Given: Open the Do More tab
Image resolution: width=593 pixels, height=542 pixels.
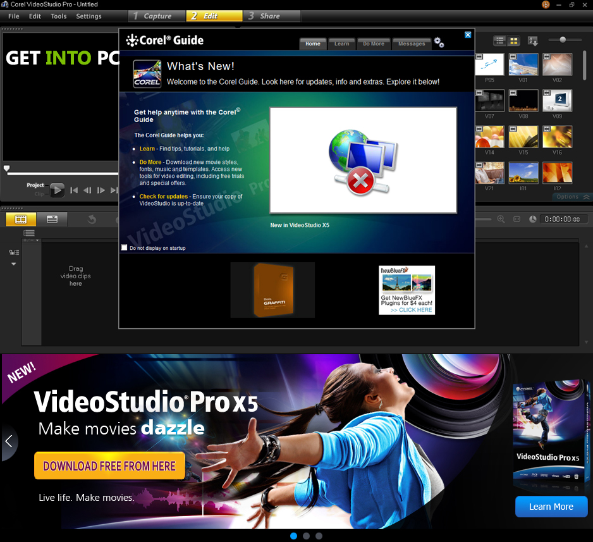Looking at the screenshot, I should coord(374,44).
